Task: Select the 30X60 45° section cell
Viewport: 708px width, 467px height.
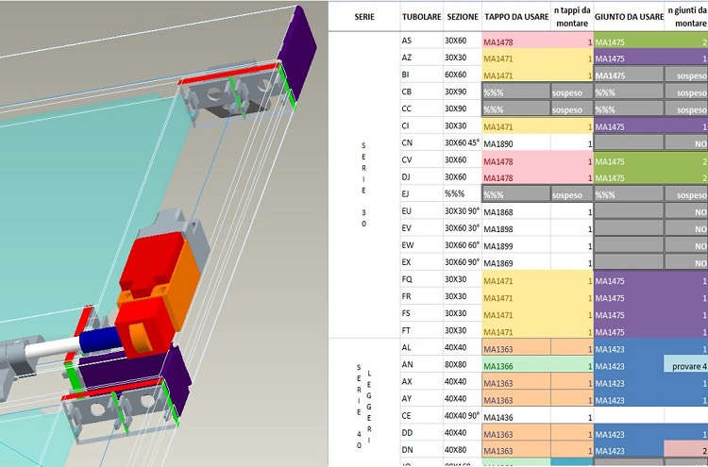Action: (x=463, y=143)
